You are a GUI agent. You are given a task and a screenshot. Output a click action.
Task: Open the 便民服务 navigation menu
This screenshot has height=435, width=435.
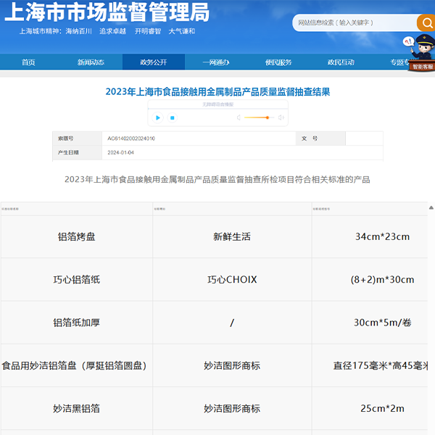[278, 62]
